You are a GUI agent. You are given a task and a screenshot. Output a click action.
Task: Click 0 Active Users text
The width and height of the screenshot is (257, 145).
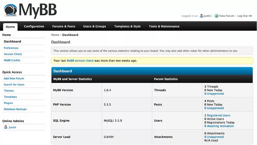pyautogui.click(x=214, y=119)
